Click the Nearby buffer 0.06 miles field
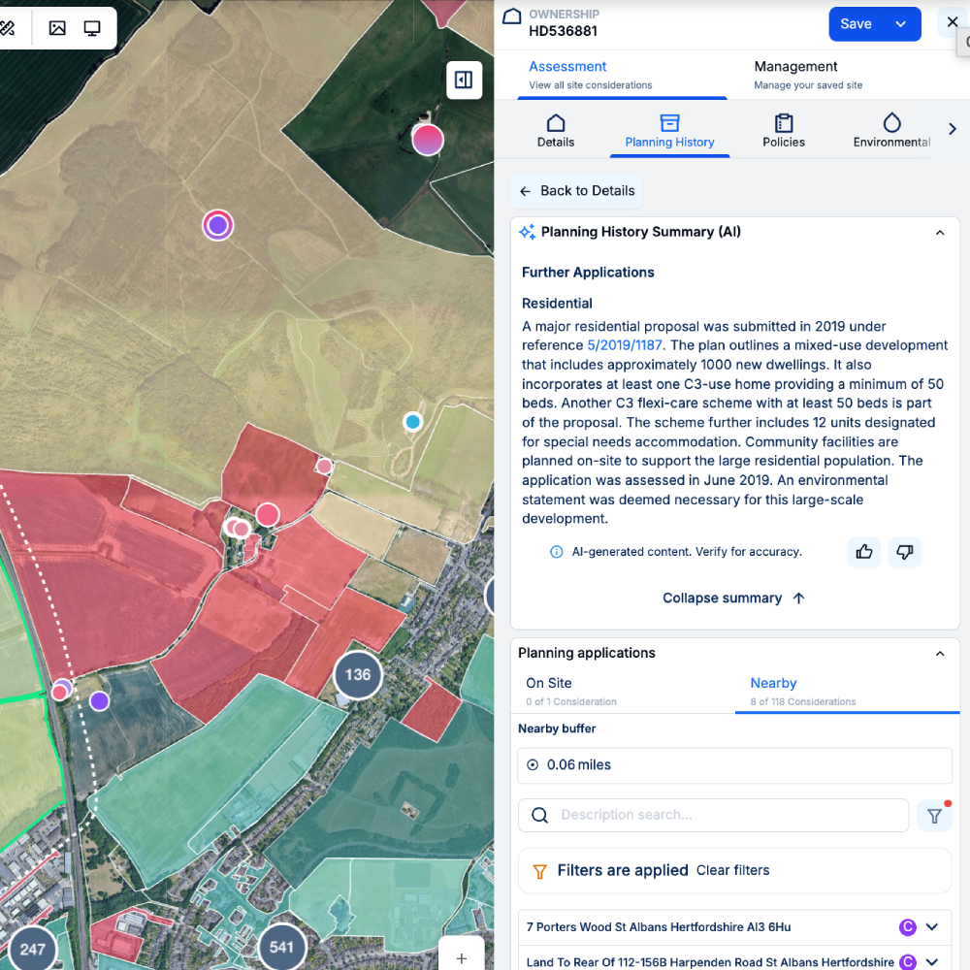The height and width of the screenshot is (970, 970). tap(734, 764)
